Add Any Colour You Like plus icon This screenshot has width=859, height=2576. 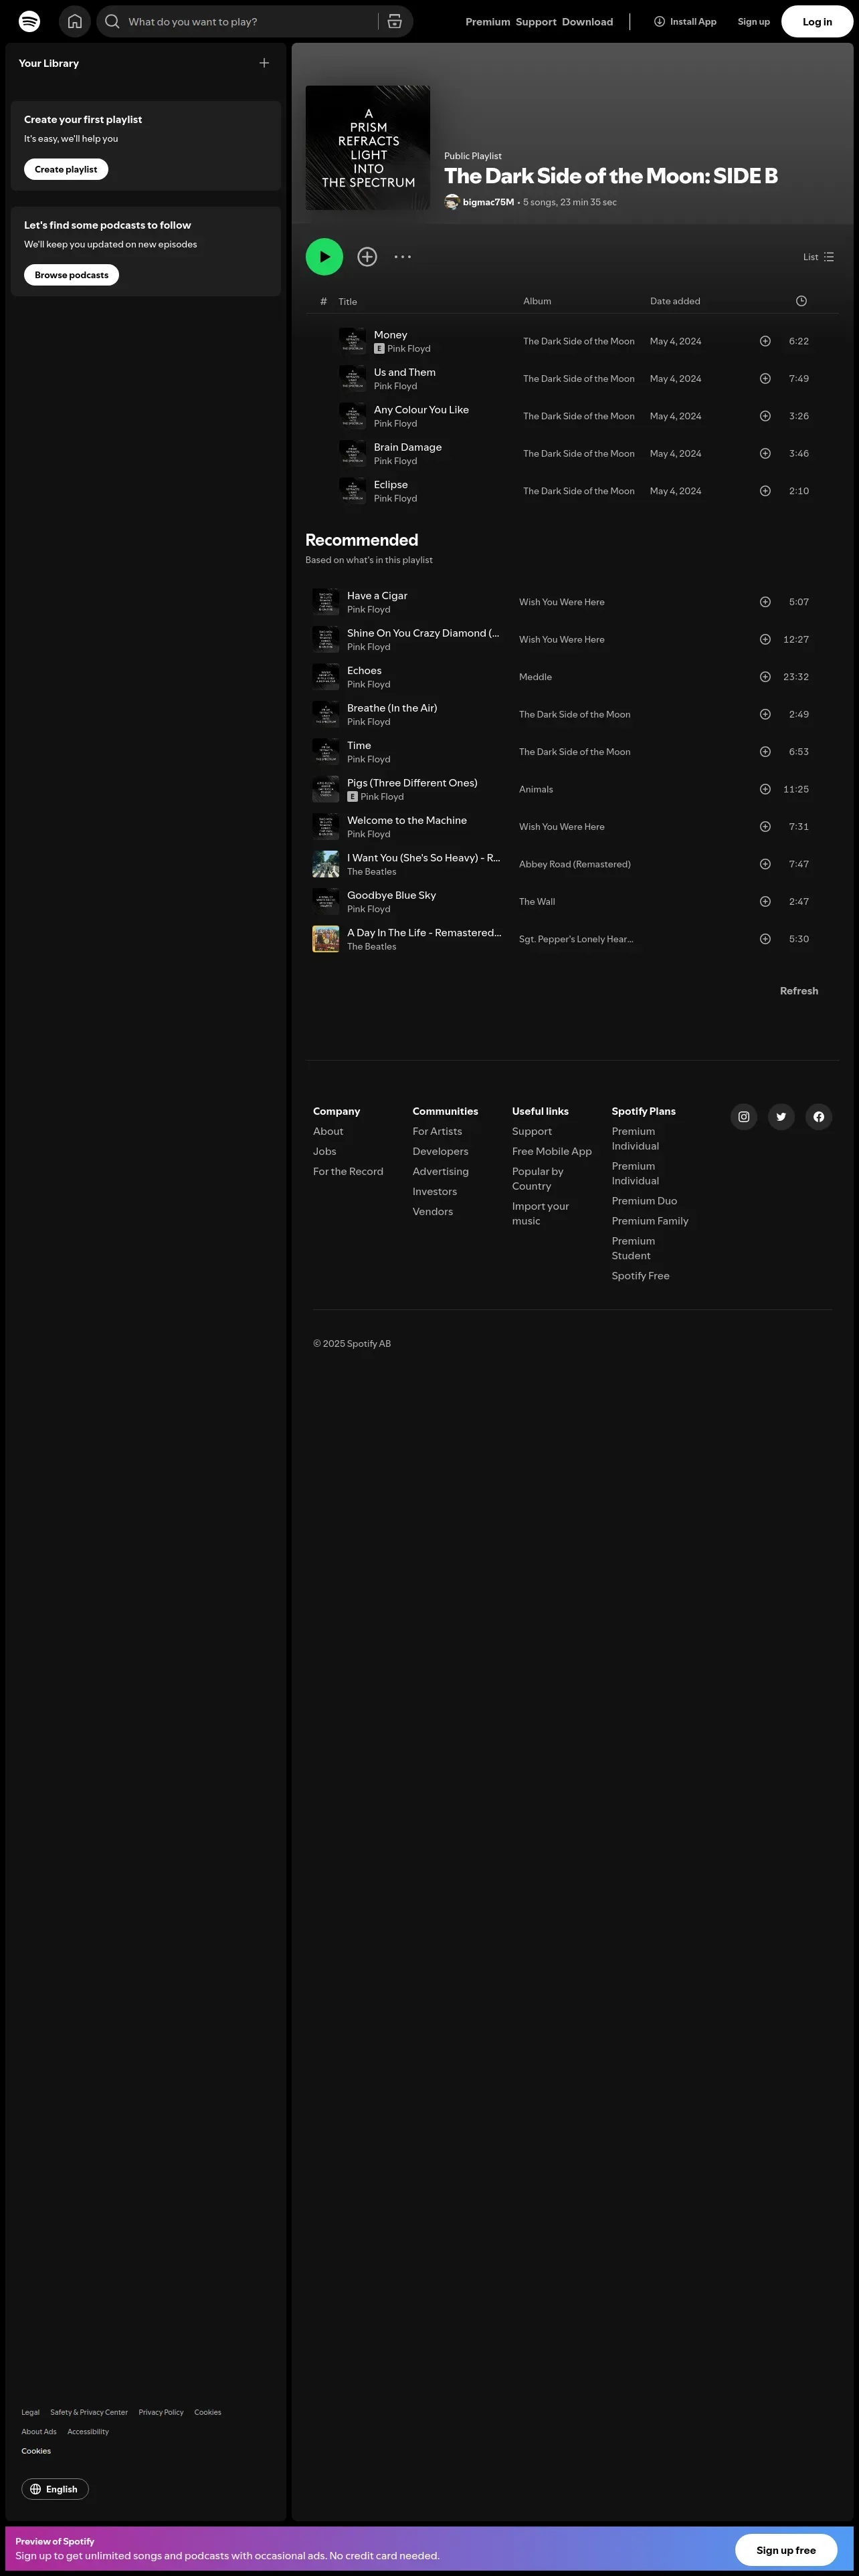pos(765,416)
